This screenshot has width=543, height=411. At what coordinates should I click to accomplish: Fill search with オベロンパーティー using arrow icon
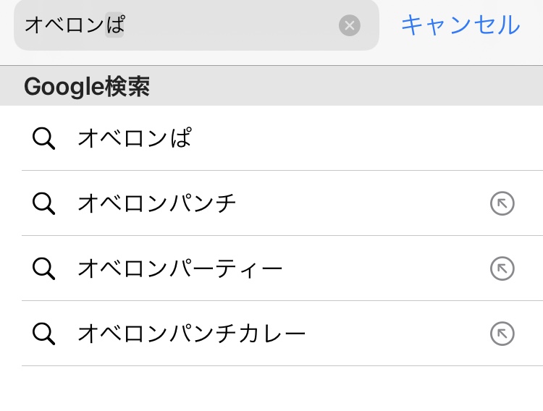tap(502, 268)
